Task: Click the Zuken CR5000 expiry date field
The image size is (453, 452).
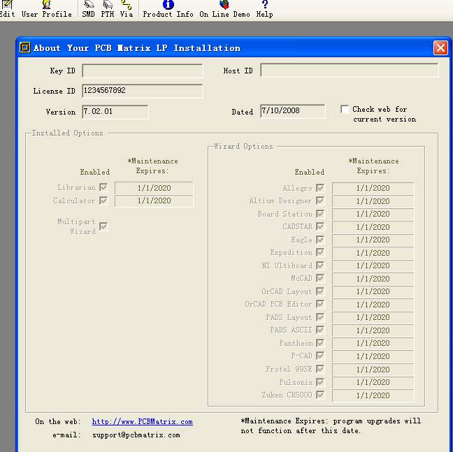Action: (373, 395)
